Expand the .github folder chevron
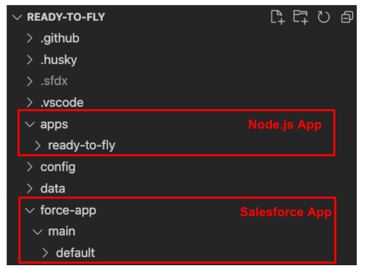The width and height of the screenshot is (365, 272). point(30,38)
